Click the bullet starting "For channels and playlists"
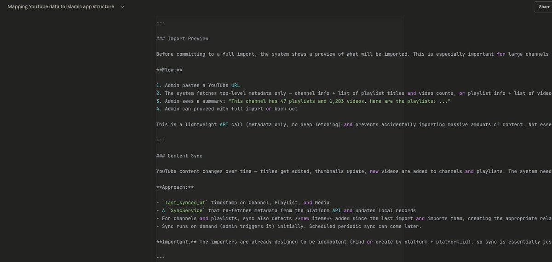552x262 pixels. (x=354, y=218)
